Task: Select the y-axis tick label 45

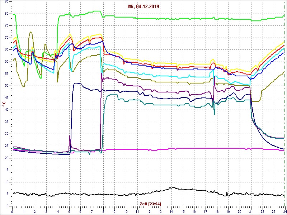Action: tap(6, 98)
